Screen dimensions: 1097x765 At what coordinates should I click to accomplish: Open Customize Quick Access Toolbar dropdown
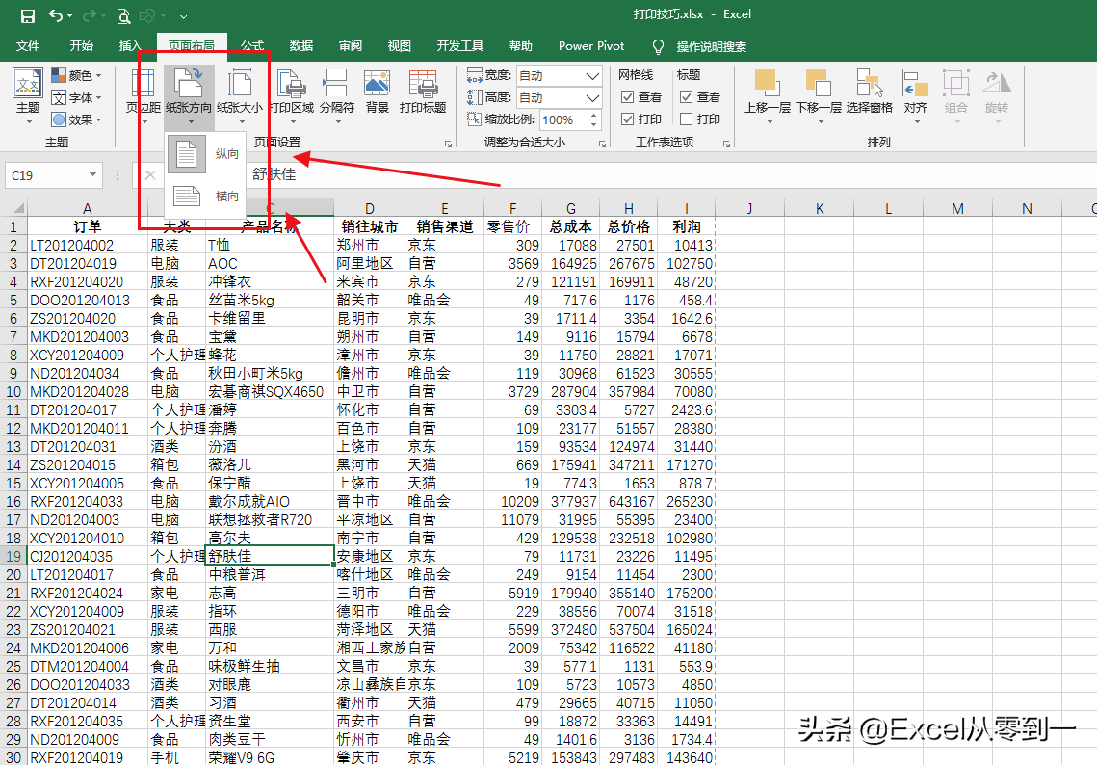click(x=183, y=15)
